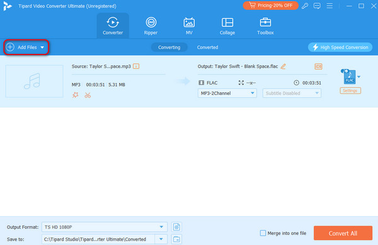This screenshot has height=245, width=378.
Task: Open custom profile settings icon
Action: coord(176,227)
